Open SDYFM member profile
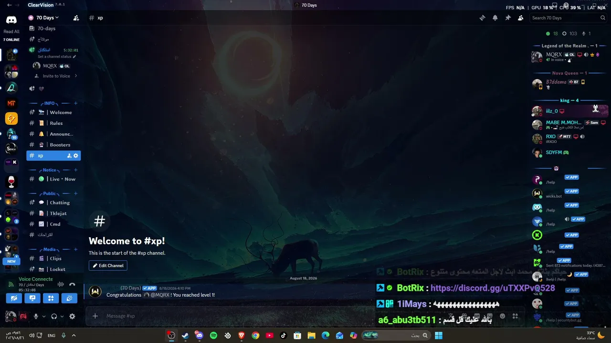The width and height of the screenshot is (611, 343). (570, 152)
